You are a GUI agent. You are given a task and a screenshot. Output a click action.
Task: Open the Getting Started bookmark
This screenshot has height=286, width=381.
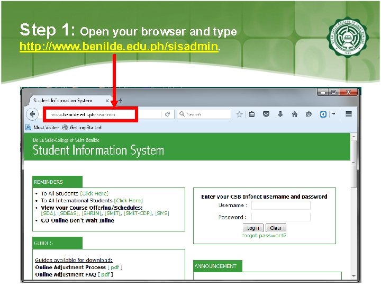81,128
